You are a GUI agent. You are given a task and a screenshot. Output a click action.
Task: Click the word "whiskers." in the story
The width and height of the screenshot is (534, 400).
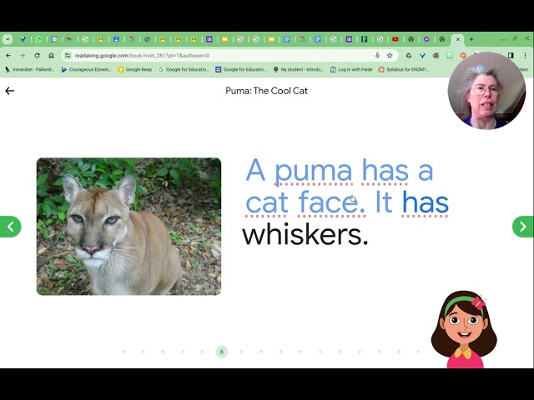(305, 234)
